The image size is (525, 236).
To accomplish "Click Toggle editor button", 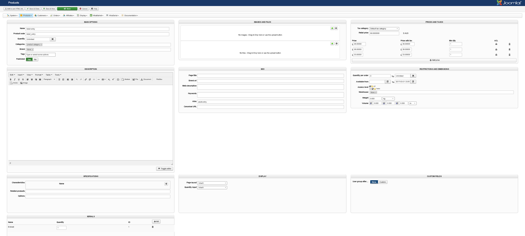I will pyautogui.click(x=165, y=169).
